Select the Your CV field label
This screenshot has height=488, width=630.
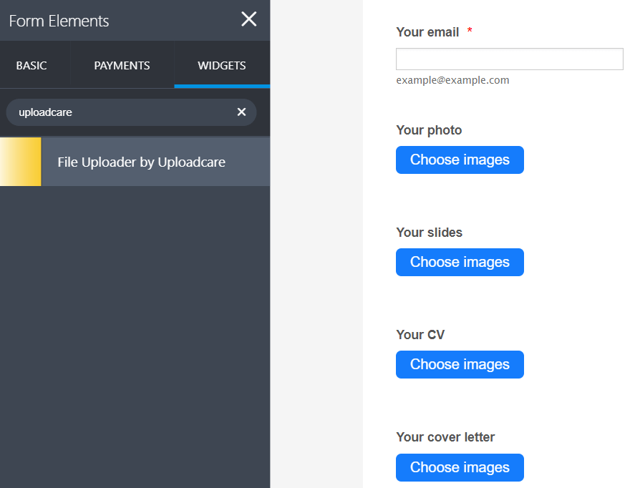click(420, 334)
